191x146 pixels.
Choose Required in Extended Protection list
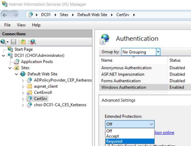(130, 141)
